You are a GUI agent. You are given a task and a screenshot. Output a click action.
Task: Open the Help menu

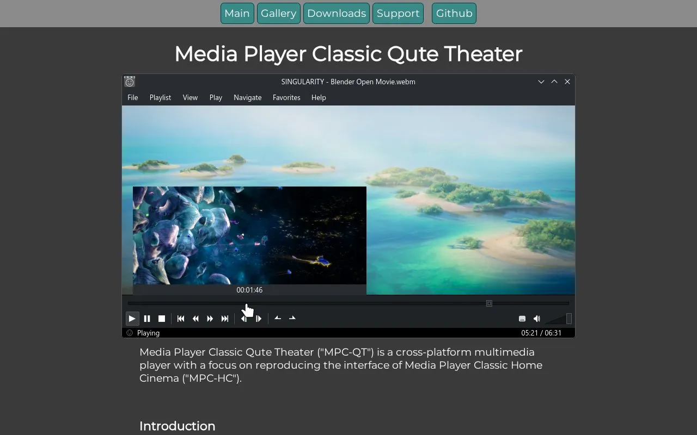[x=319, y=97]
